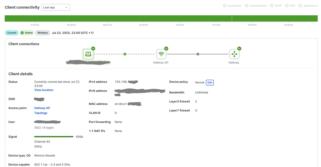Toggle the Applications checkbox
Screen dimensions: 321x167
point(299,6)
